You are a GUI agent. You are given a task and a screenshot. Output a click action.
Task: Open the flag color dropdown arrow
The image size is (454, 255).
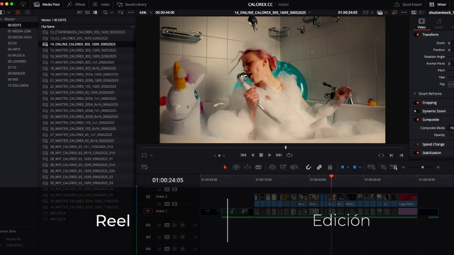tap(348, 167)
